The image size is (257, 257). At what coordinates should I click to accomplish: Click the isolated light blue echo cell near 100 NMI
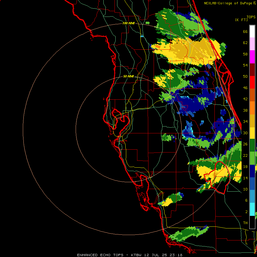point(142,36)
